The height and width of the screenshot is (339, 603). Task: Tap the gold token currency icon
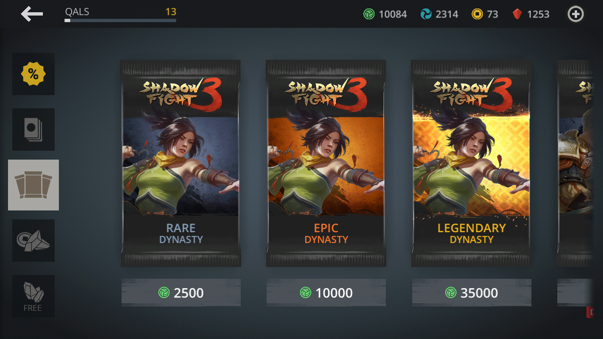point(477,14)
